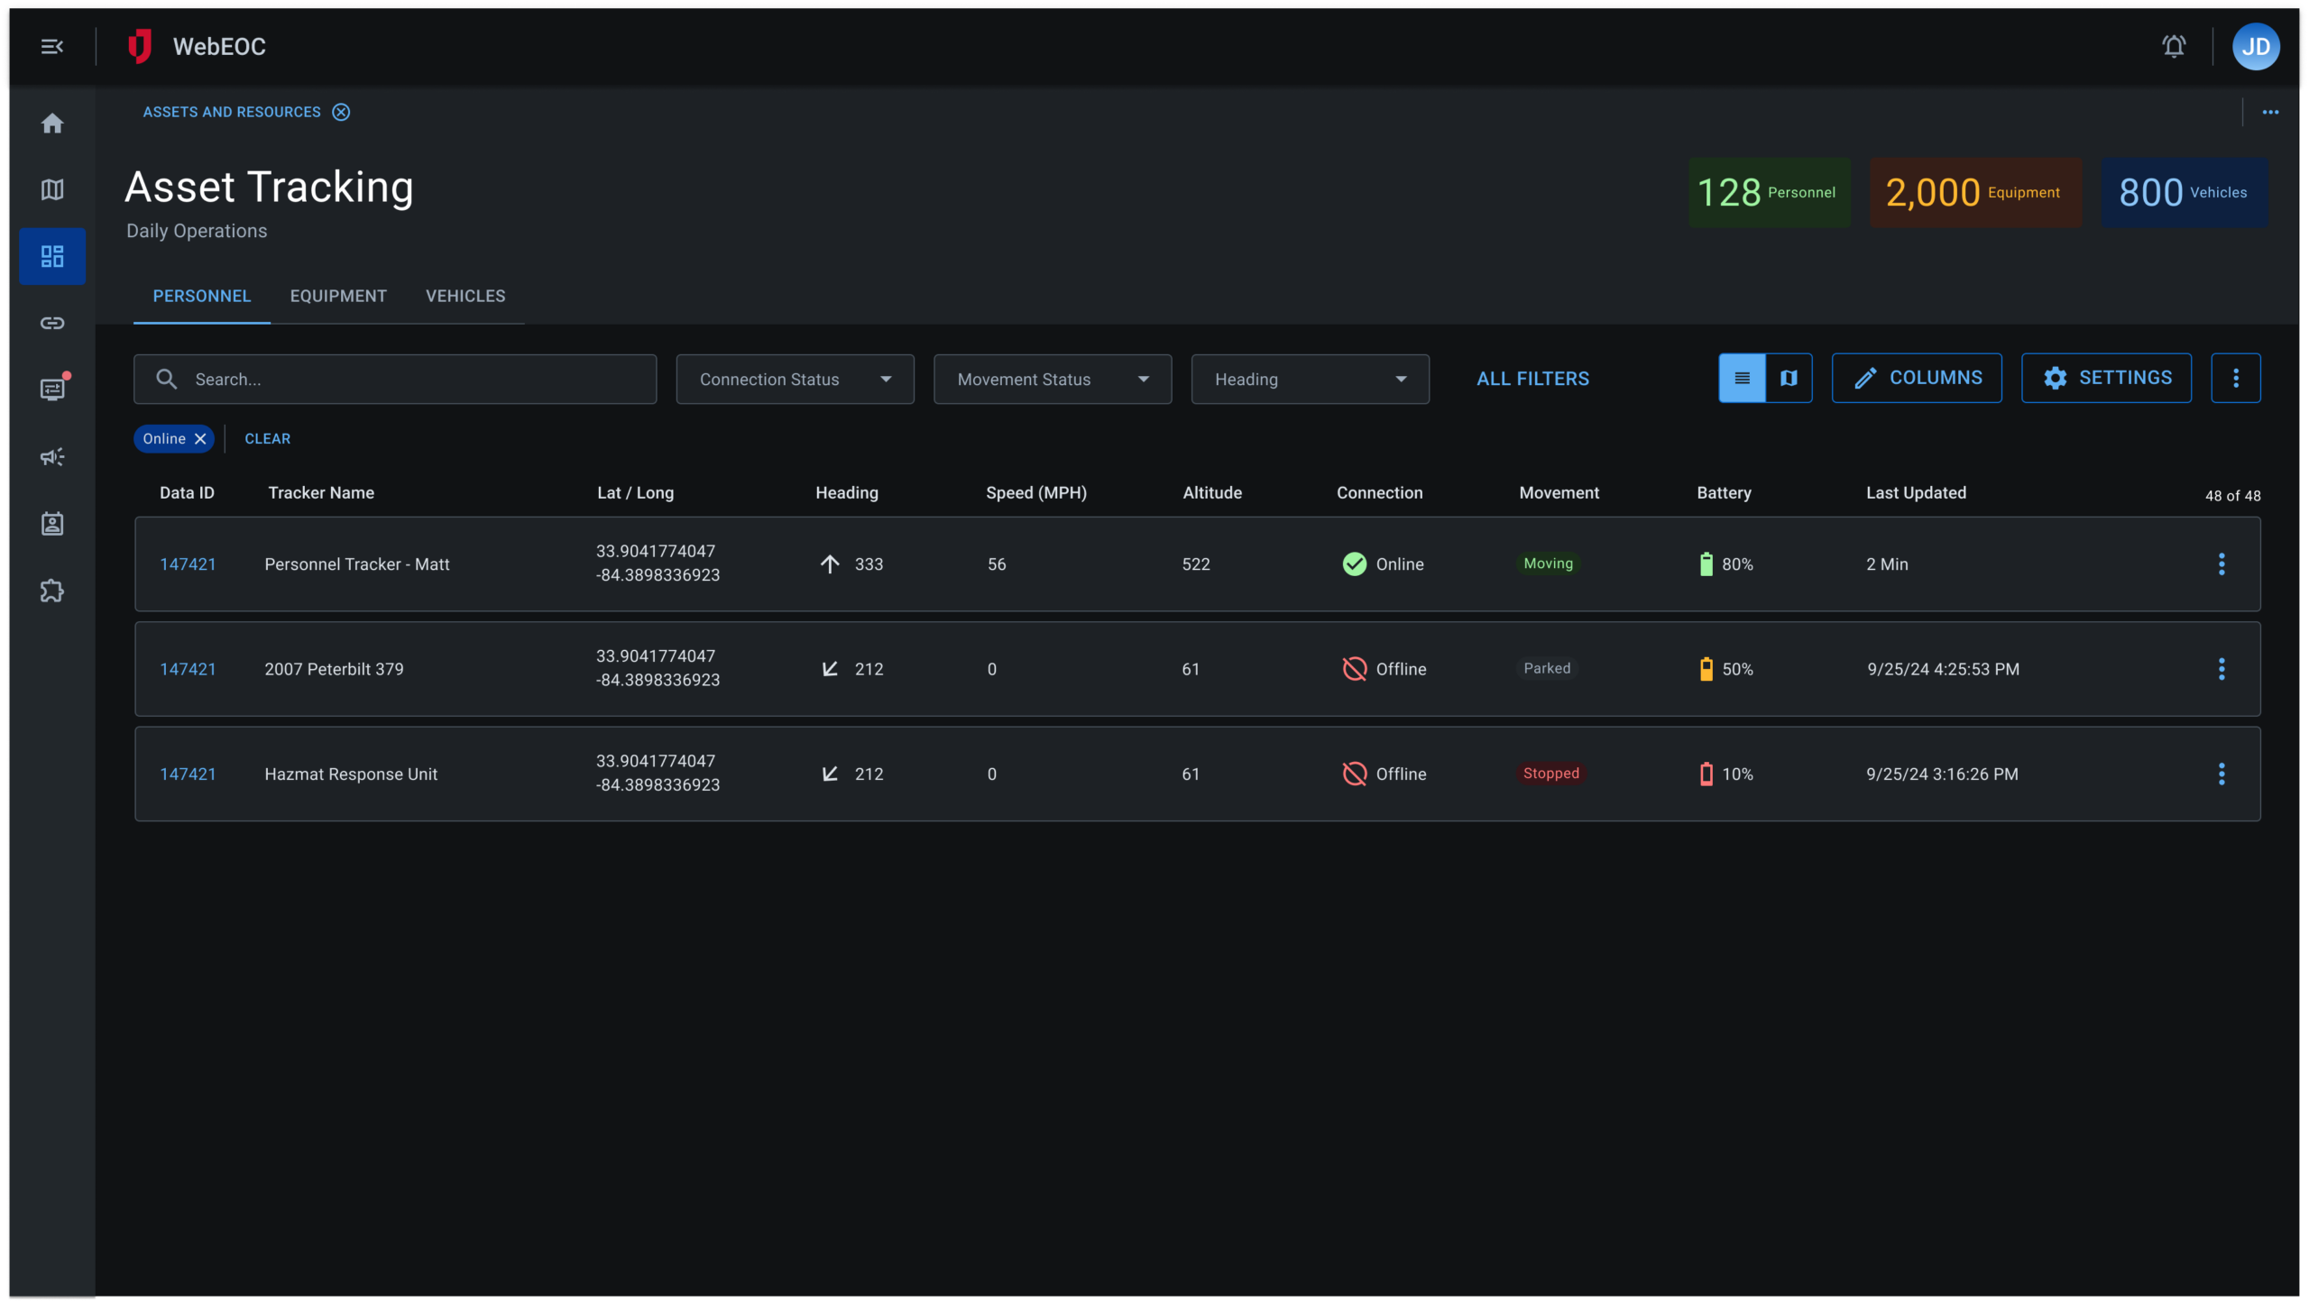This screenshot has height=1301, width=2309.
Task: Open row actions for Personnel Tracker - Matt
Action: coord(2222,563)
